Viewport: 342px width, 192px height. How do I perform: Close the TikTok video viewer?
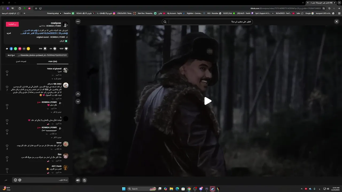337,22
